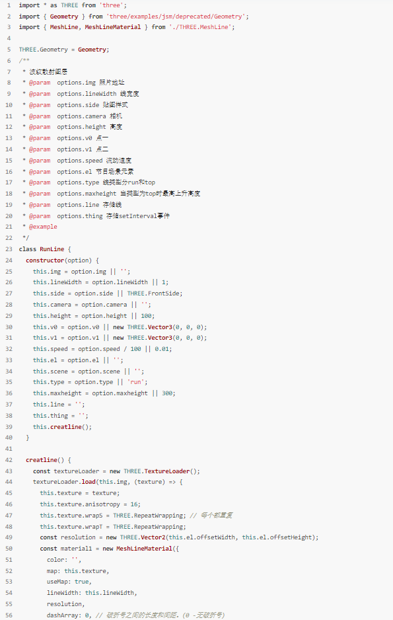This screenshot has width=393, height=620.
Task: Click the creatline() method definition on line 42
Action: pos(45,460)
